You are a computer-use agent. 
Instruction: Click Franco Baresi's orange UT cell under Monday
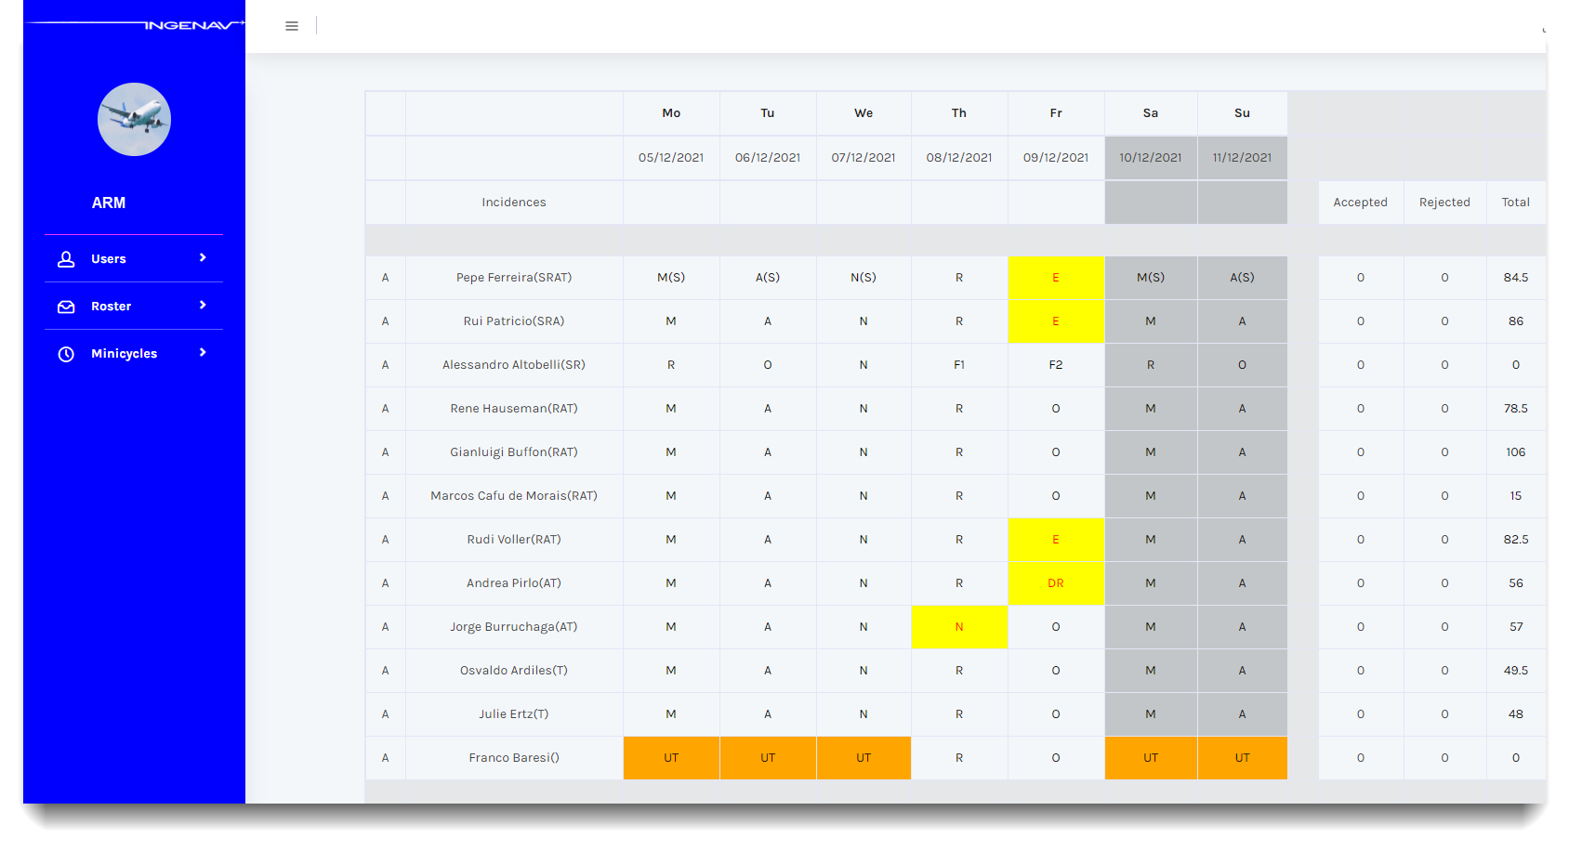[671, 757]
